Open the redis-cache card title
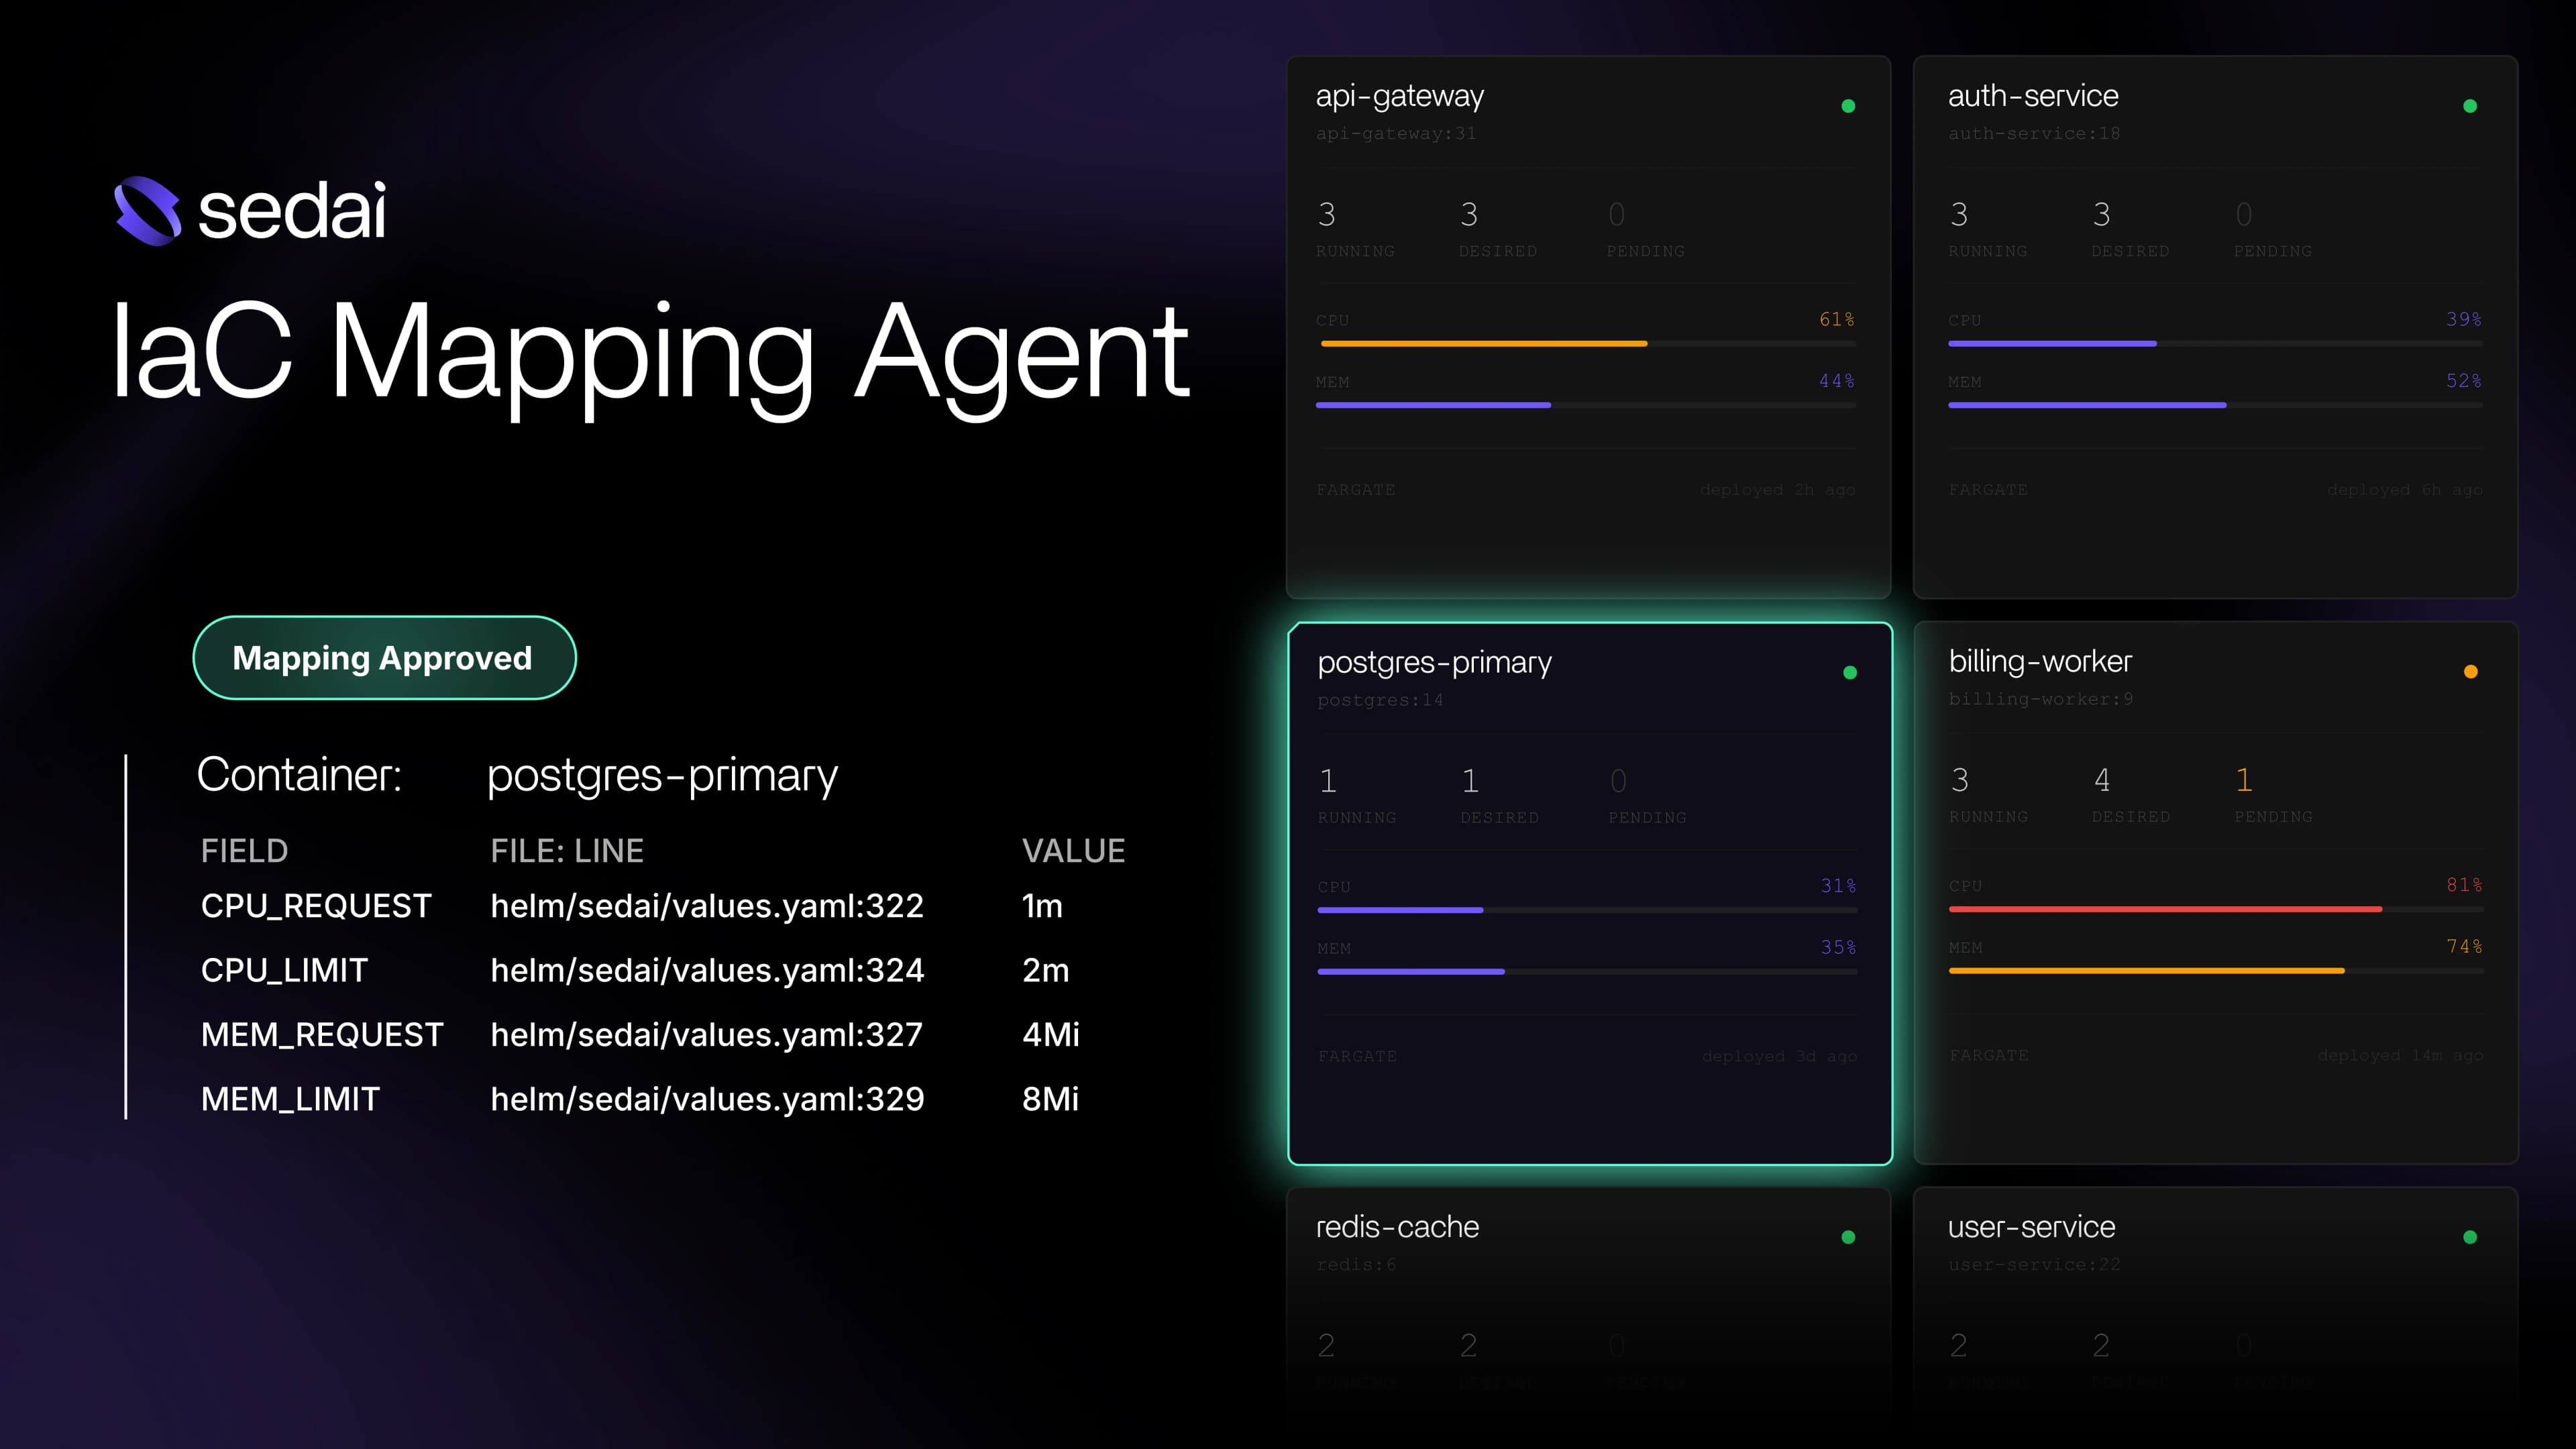This screenshot has height=1449, width=2576. pos(1397,1227)
